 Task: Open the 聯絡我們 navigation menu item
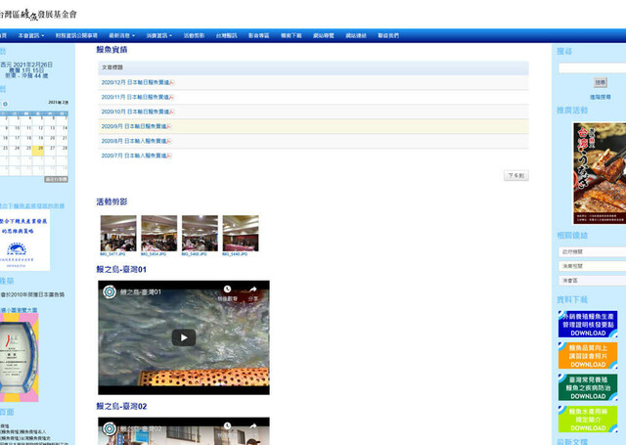tap(388, 35)
